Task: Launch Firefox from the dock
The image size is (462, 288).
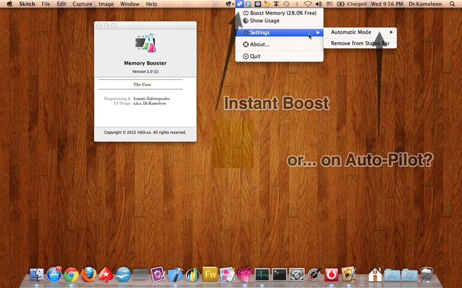Action: point(89,275)
